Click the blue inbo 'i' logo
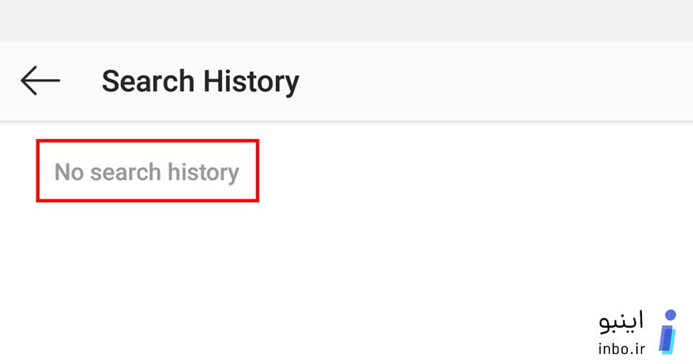Image resolution: width=693 pixels, height=364 pixels. coord(667,332)
